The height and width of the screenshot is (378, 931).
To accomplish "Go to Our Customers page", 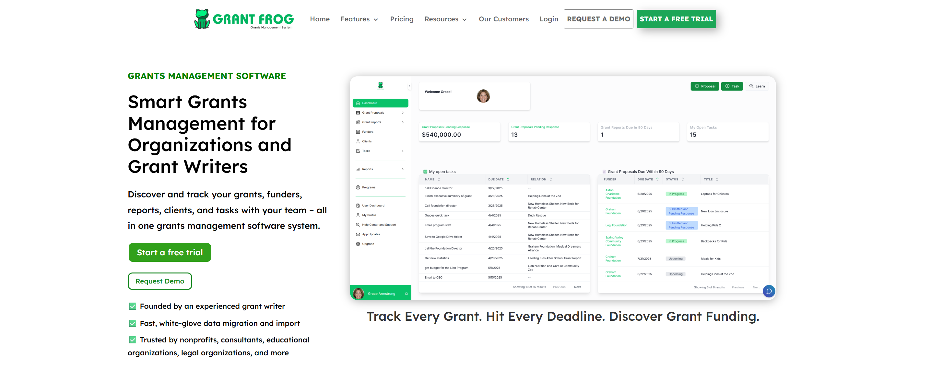I will click(x=503, y=19).
